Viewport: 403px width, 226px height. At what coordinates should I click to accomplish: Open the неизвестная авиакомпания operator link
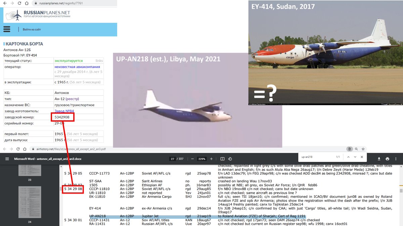click(x=77, y=67)
